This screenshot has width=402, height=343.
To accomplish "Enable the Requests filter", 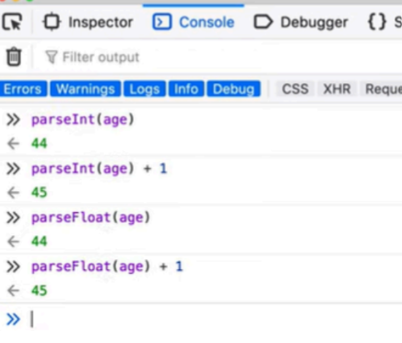I will click(381, 89).
